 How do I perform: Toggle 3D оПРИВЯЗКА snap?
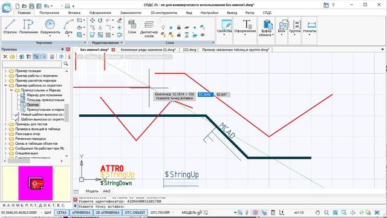tap(108, 213)
